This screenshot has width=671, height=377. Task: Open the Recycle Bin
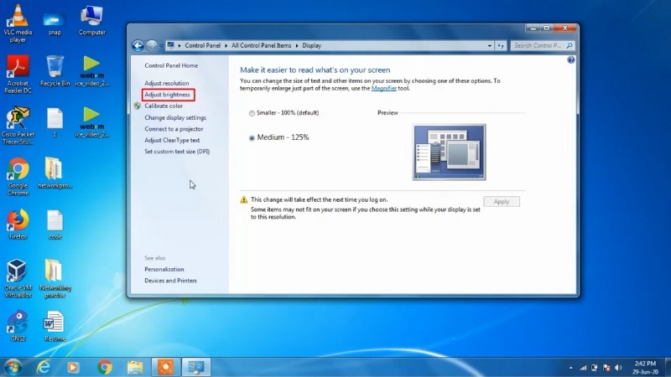(55, 71)
